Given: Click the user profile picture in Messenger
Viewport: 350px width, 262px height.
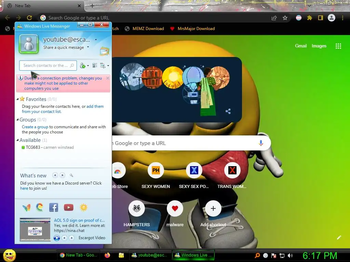Looking at the screenshot, I should [x=29, y=44].
